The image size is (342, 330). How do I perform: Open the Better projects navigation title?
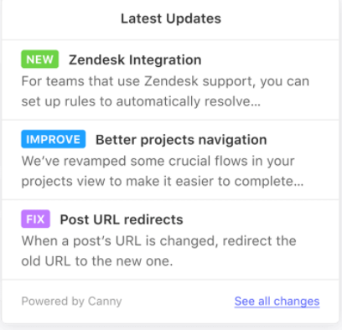(x=181, y=140)
